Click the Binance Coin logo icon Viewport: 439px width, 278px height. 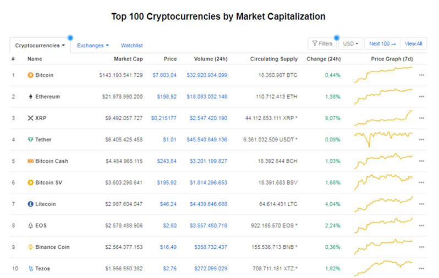tap(30, 247)
